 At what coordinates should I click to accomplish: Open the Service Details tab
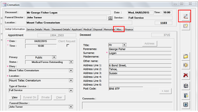click(x=34, y=29)
